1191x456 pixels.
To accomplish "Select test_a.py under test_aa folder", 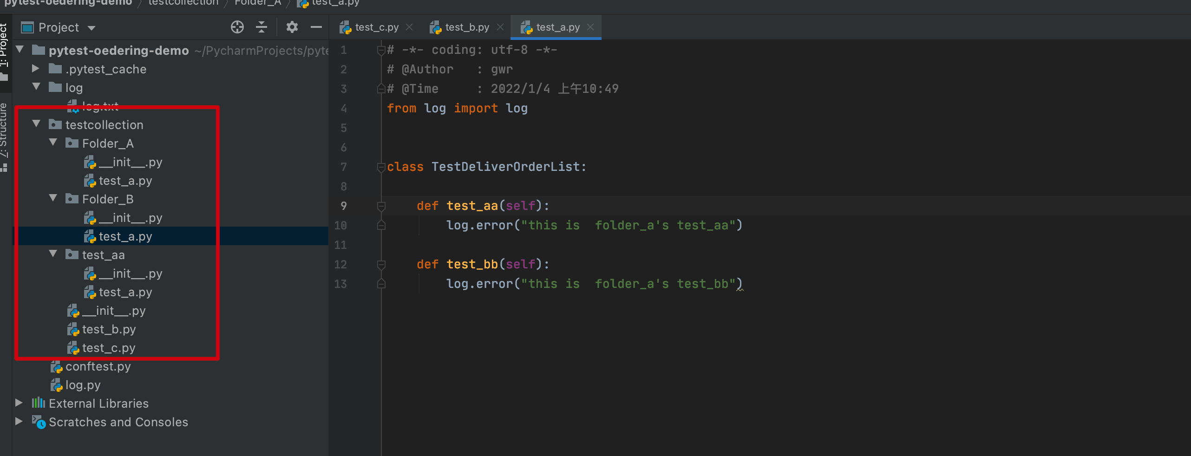I will [x=125, y=292].
